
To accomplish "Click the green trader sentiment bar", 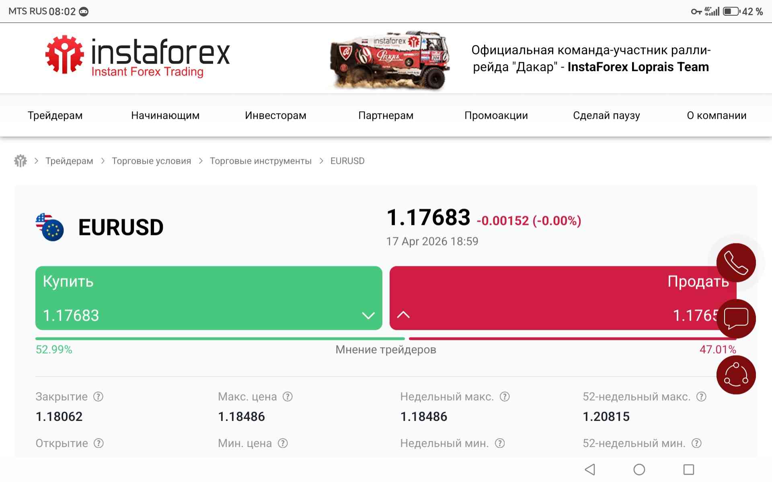I will pyautogui.click(x=220, y=339).
